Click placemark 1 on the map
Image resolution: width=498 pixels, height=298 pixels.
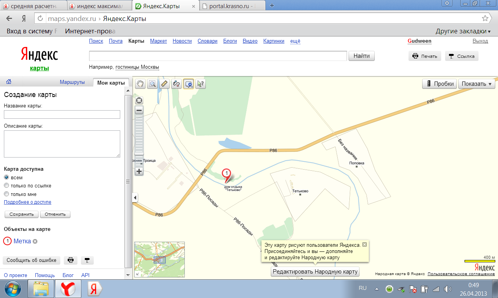(226, 175)
